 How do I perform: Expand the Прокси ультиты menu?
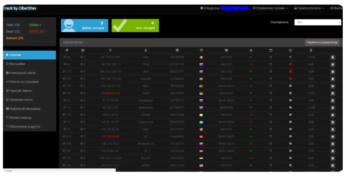tap(309, 8)
